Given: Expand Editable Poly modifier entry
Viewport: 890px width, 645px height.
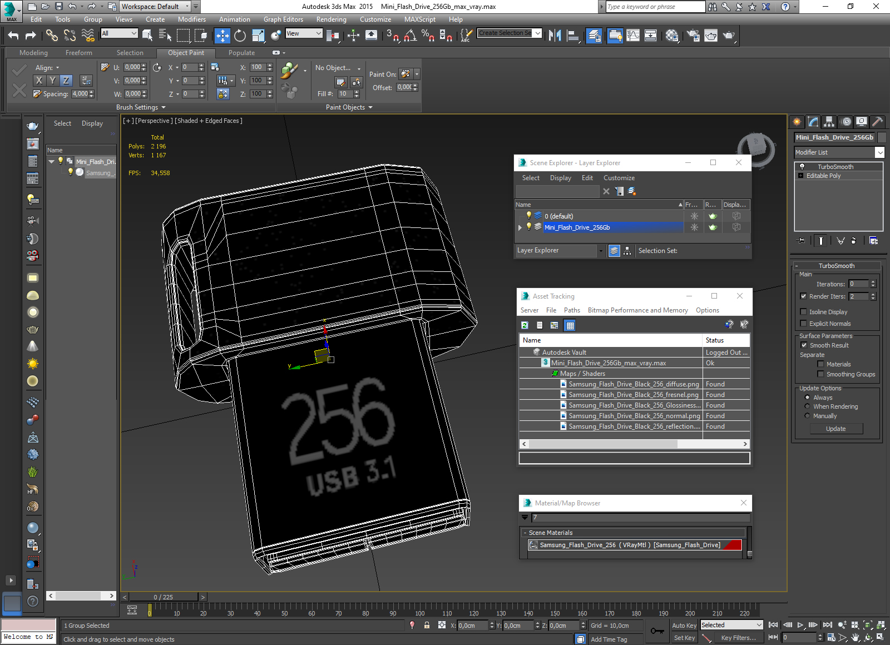Looking at the screenshot, I should click(801, 176).
